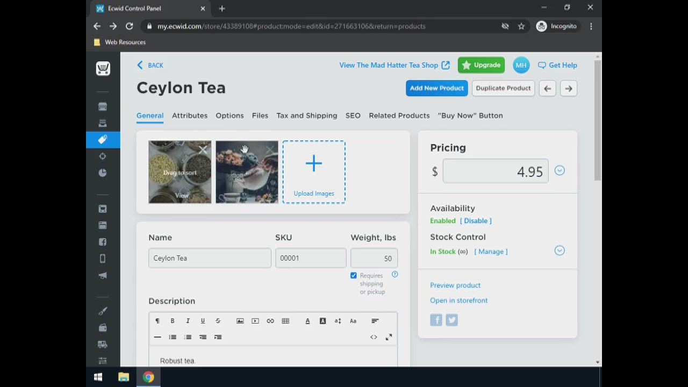Click the green Upgrade button
688x387 pixels.
(481, 65)
